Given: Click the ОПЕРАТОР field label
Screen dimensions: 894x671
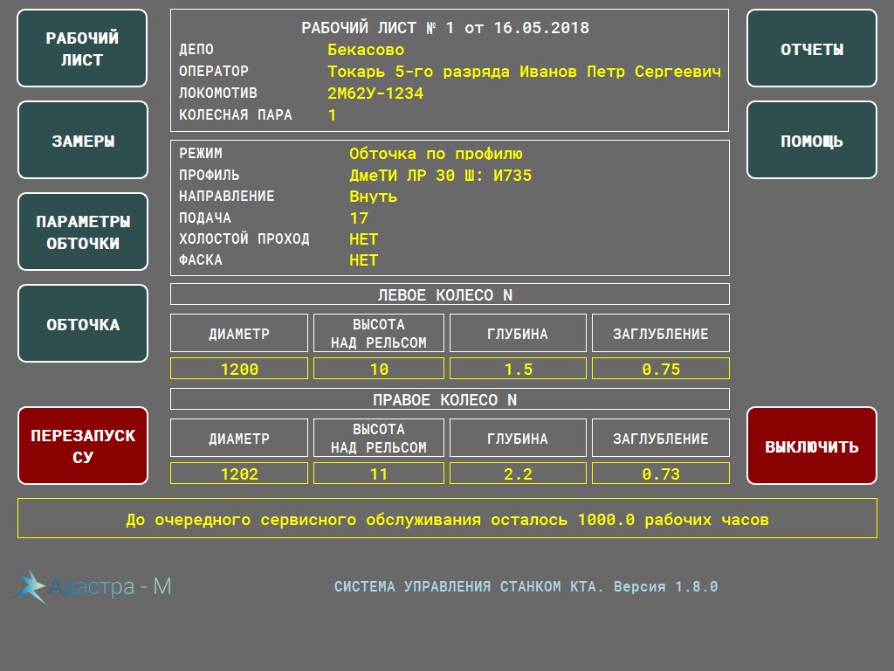Looking at the screenshot, I should tap(214, 72).
